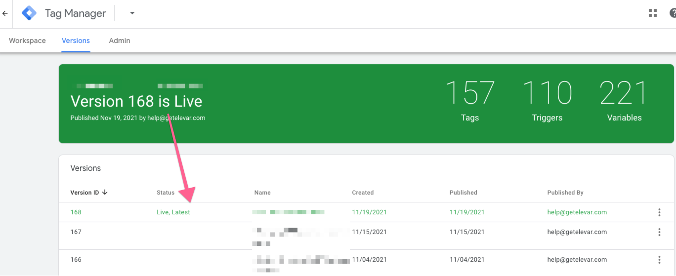Click version 166 published date 11/04/2021
This screenshot has width=676, height=276.
(467, 260)
